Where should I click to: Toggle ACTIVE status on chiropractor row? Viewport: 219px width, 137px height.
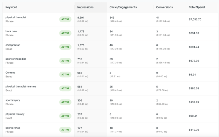tap(65, 47)
